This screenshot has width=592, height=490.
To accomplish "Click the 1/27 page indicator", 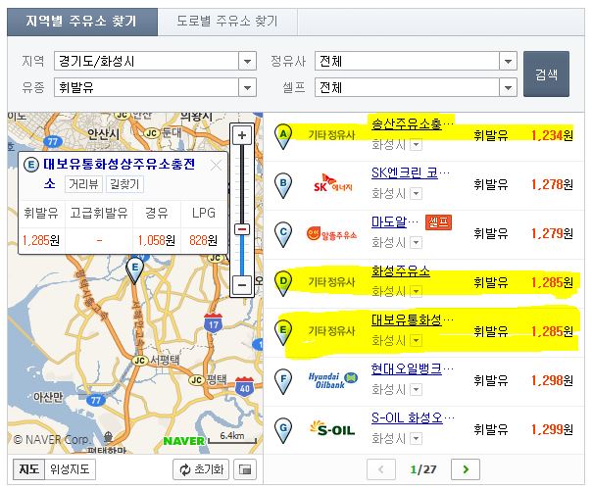I will (422, 469).
